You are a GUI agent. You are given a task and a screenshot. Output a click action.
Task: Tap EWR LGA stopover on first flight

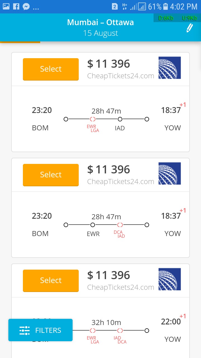[93, 128]
